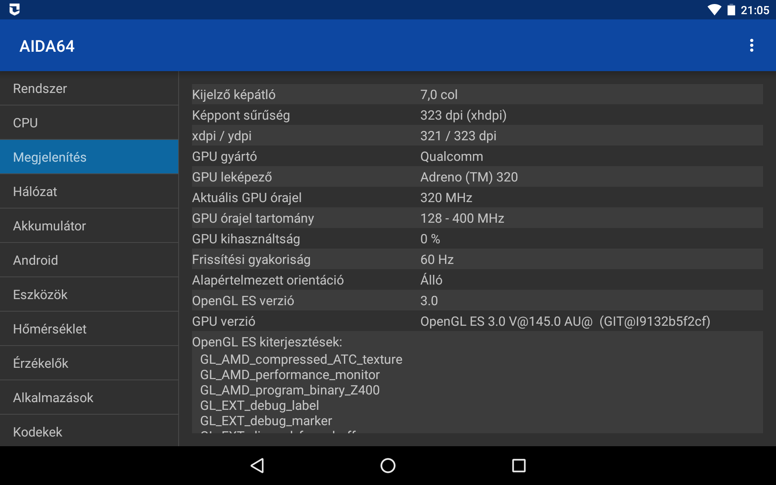
Task: Select the 60 Hz value
Action: [x=437, y=259]
